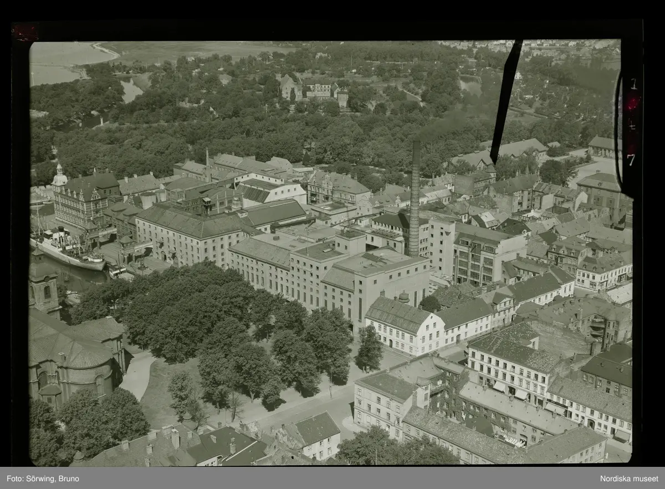Click the white gabled house right of the park
The image size is (665, 489).
pos(403,327)
